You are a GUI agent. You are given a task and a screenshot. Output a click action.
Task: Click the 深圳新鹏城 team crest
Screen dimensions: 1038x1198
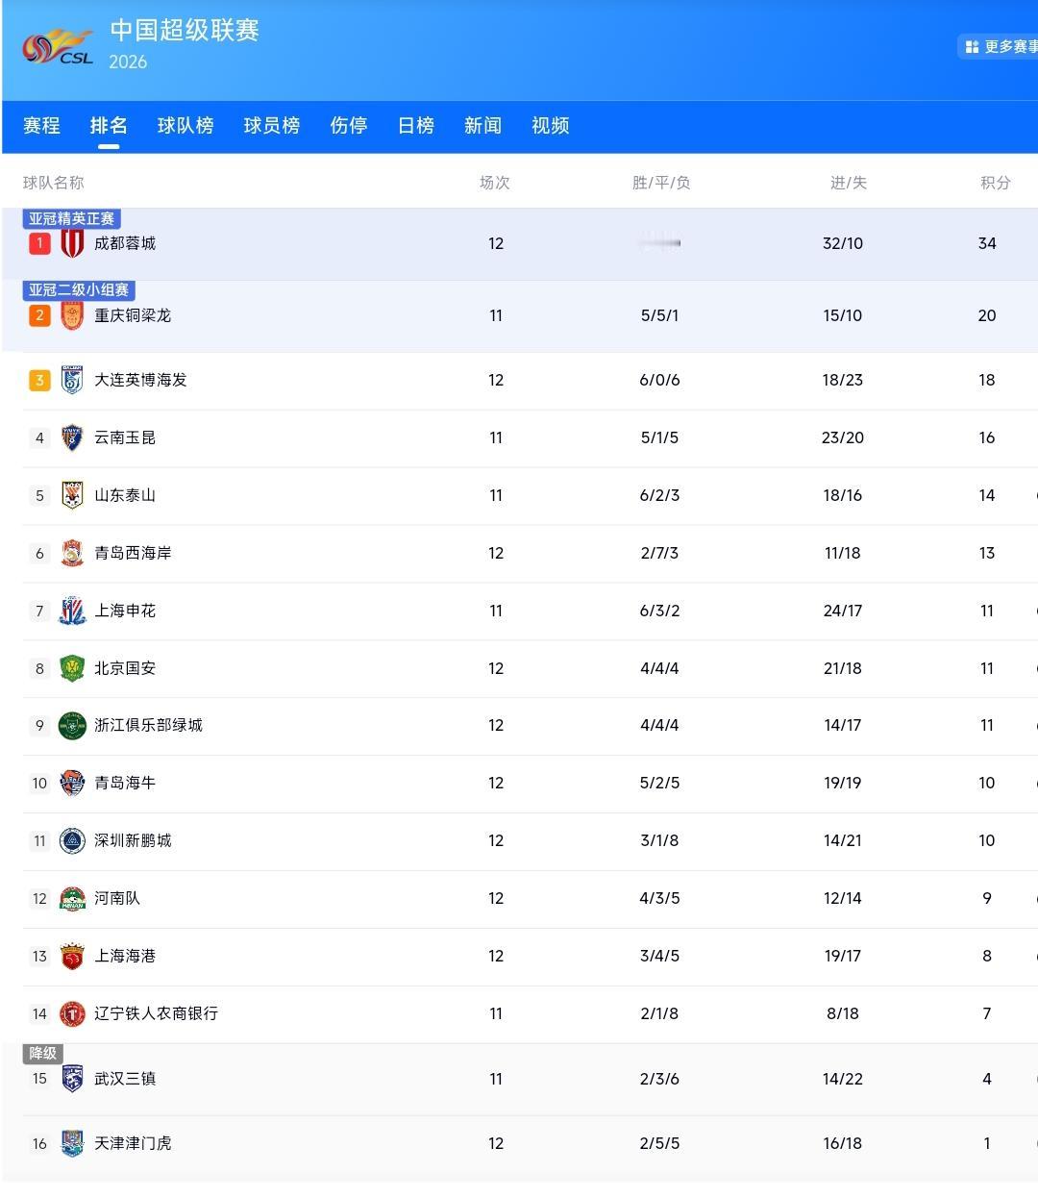[x=72, y=840]
